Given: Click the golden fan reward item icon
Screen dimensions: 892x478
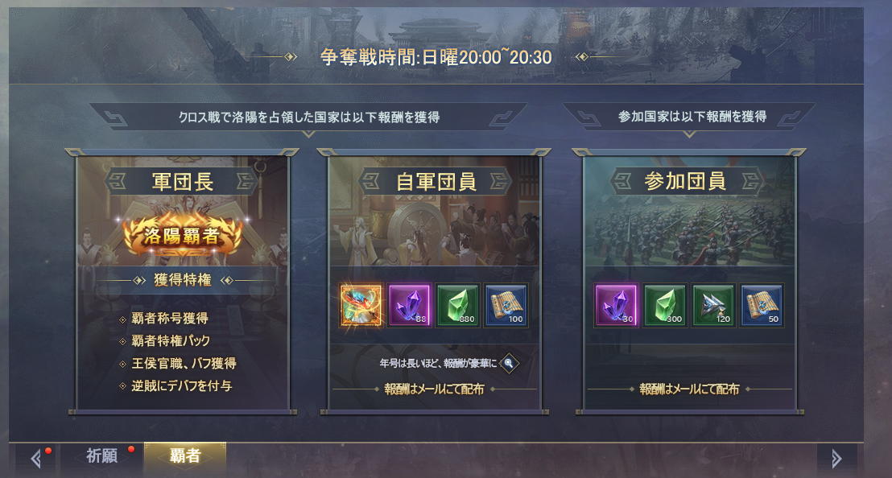Looking at the screenshot, I should (361, 305).
